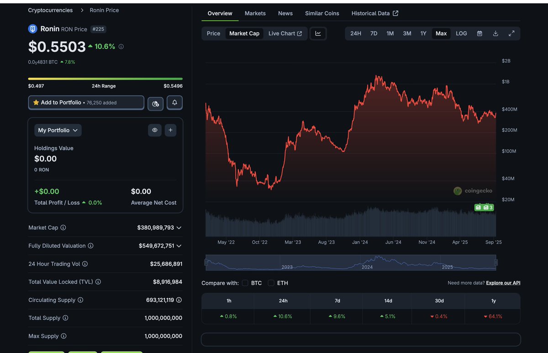Select 3M chart range
Screen dimensions: 548x353
[407, 33]
